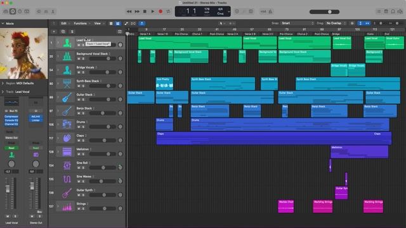Open the Edit menu
The width and height of the screenshot is (406, 228).
[x=63, y=23]
